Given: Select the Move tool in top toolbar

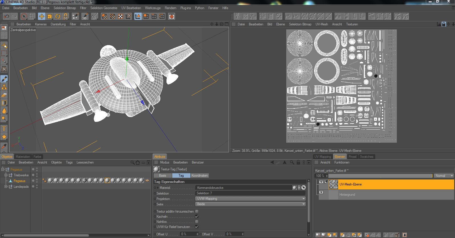Looking at the screenshot, I should click(x=42, y=17).
